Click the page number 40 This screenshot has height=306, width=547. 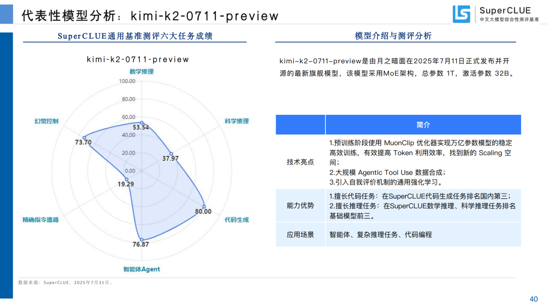534,299
